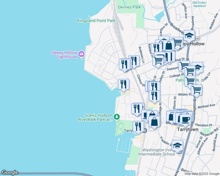220x176 pixels.
Task: Click the Webber Ave street label
Action: [214, 21]
